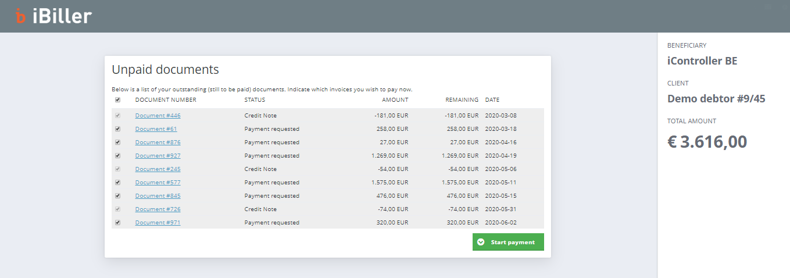Select Payment requested status of Document #61
Screen dimensions: 790x278
point(271,129)
